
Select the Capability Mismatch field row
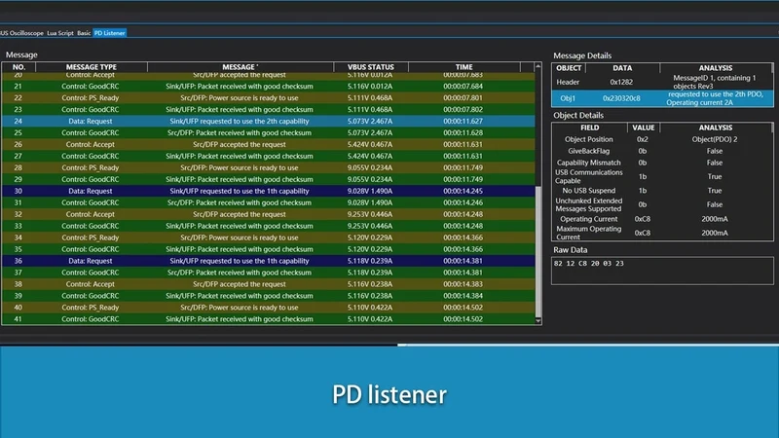point(662,163)
